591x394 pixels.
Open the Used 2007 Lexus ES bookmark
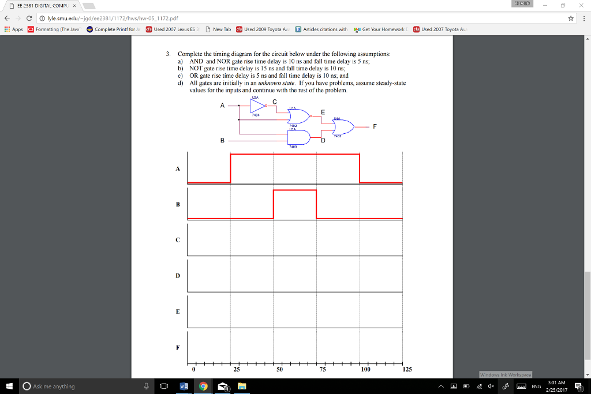(173, 28)
